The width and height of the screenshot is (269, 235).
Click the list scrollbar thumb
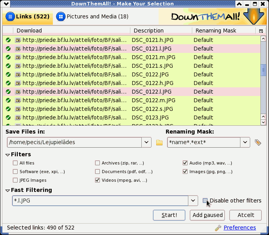pyautogui.click(x=263, y=70)
